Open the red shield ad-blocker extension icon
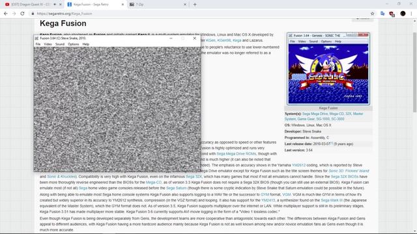Image resolution: width=417 pixels, height=234 pixels. tap(392, 14)
